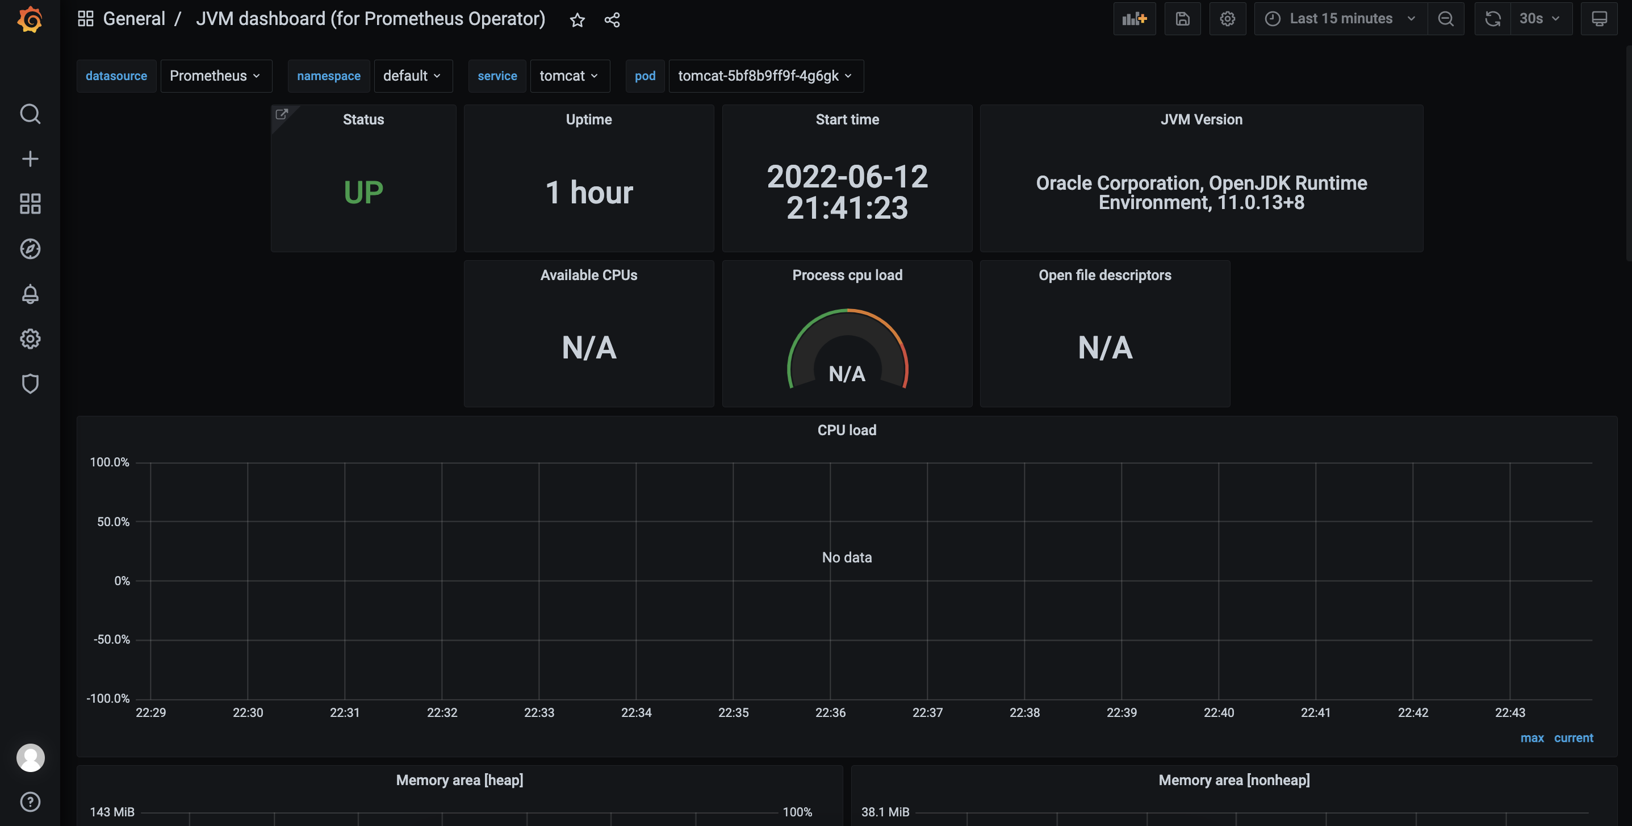
Task: Click the refresh dashboard icon
Action: pyautogui.click(x=1493, y=19)
